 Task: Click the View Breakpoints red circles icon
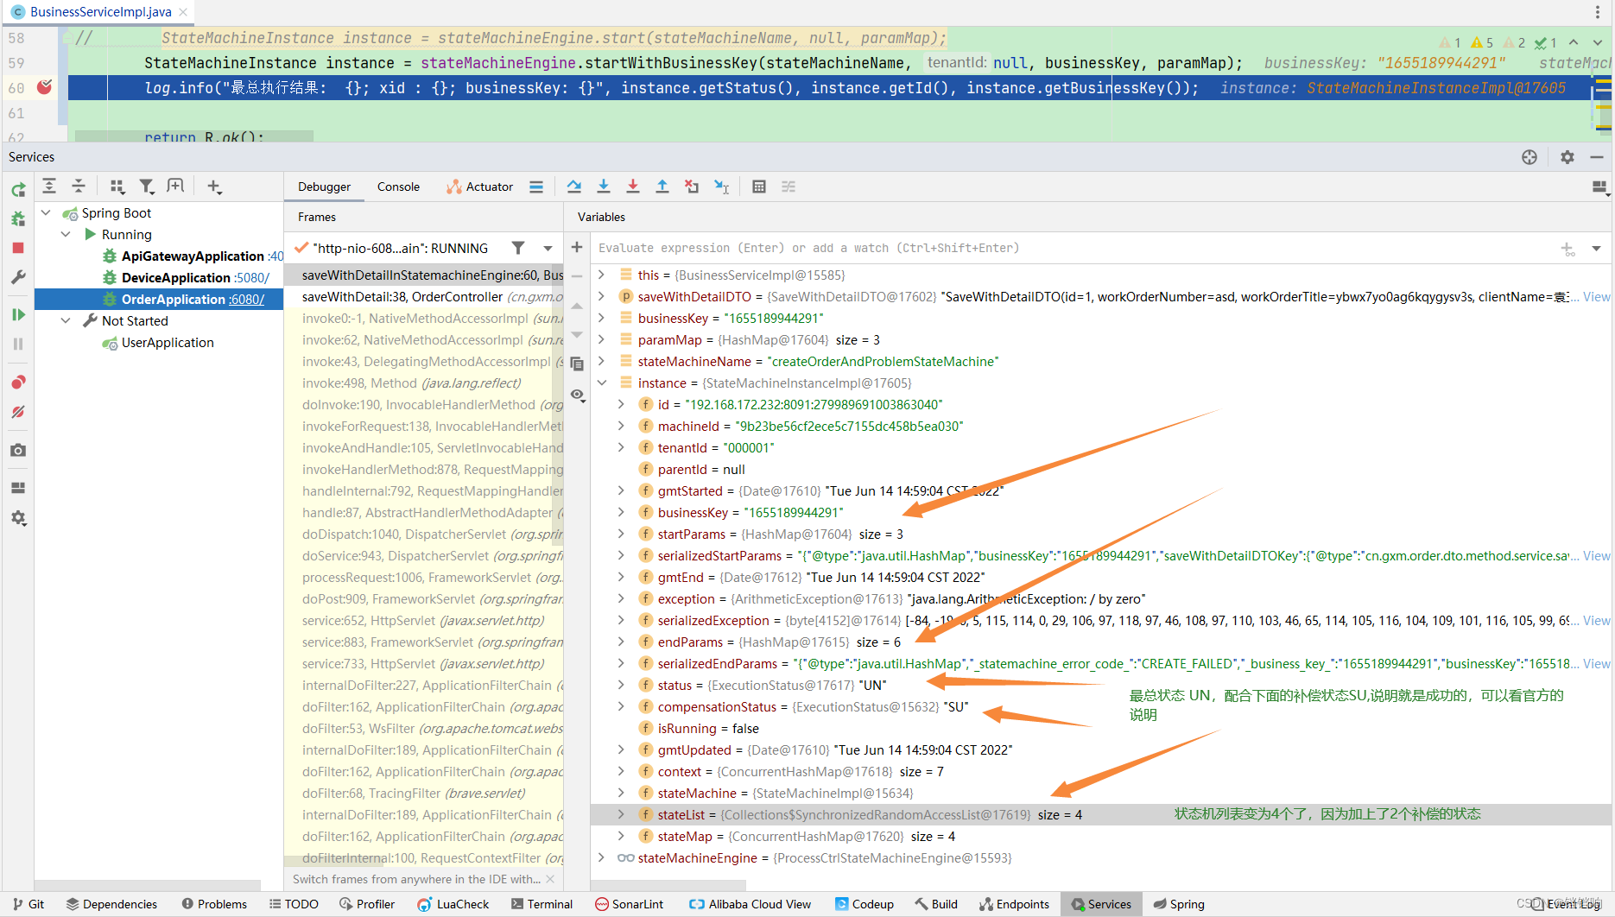click(18, 383)
